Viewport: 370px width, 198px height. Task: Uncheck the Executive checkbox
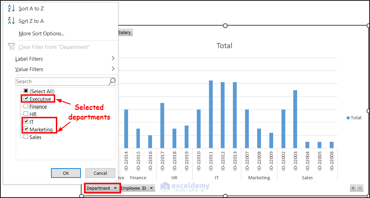26,98
